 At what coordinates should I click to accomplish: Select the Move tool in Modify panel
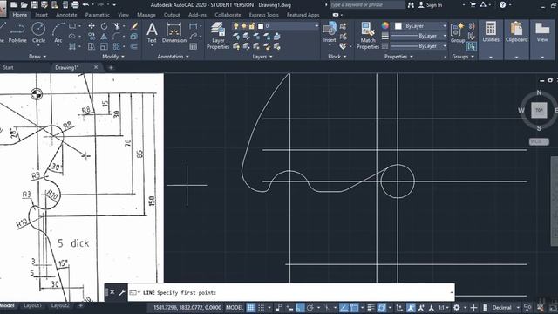(92, 26)
